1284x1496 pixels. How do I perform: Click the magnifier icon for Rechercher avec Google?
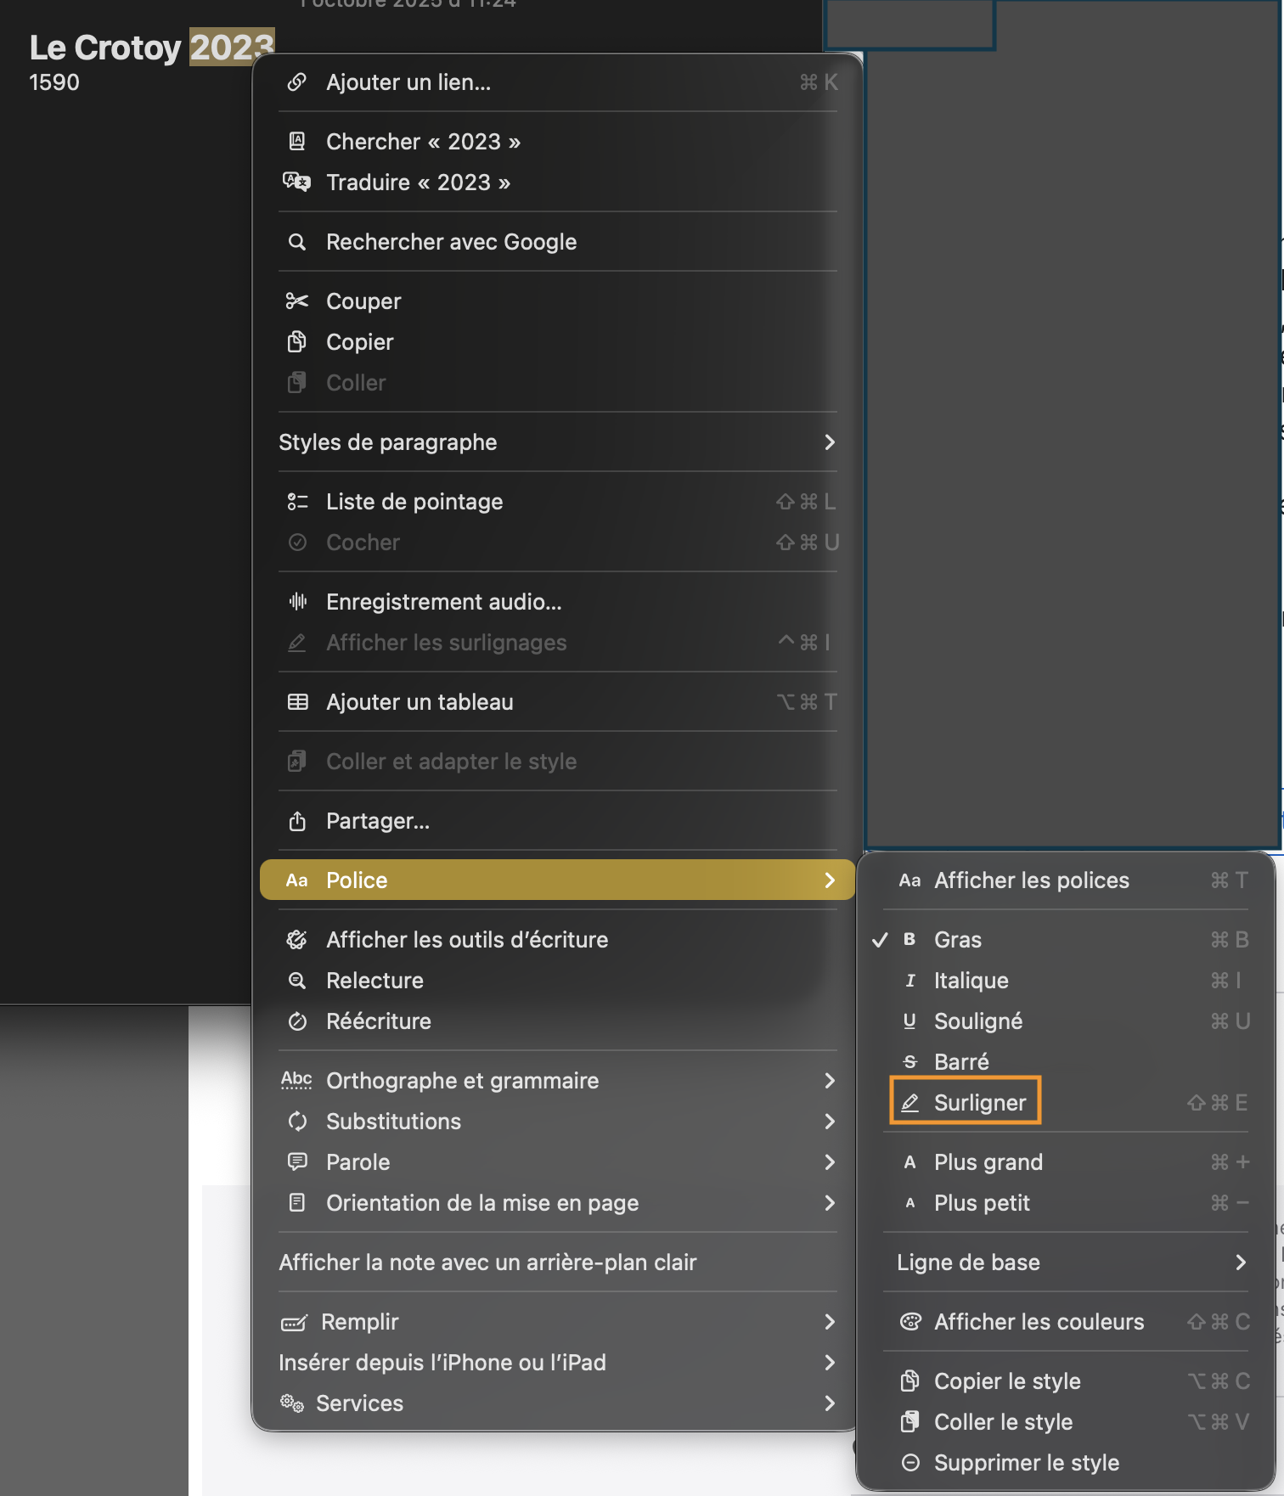coord(296,242)
